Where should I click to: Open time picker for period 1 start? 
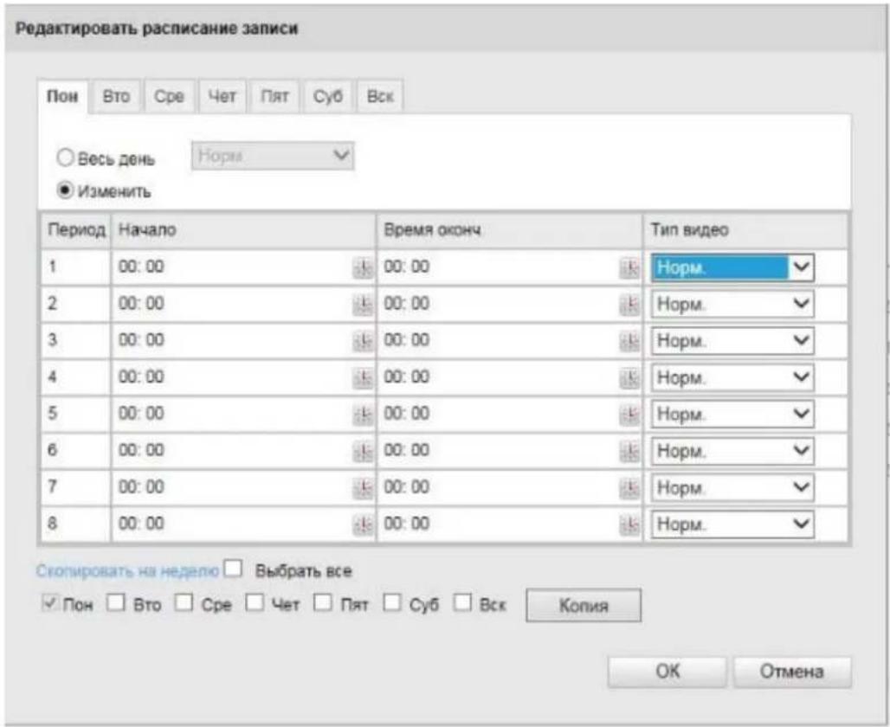tap(363, 268)
